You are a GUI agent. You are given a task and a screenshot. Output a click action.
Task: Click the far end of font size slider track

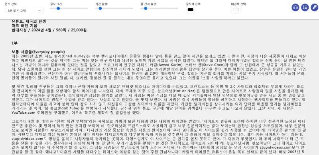pyautogui.click(x=87, y=8)
